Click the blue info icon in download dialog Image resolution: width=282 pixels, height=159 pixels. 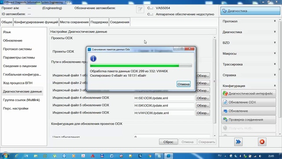[93, 58]
